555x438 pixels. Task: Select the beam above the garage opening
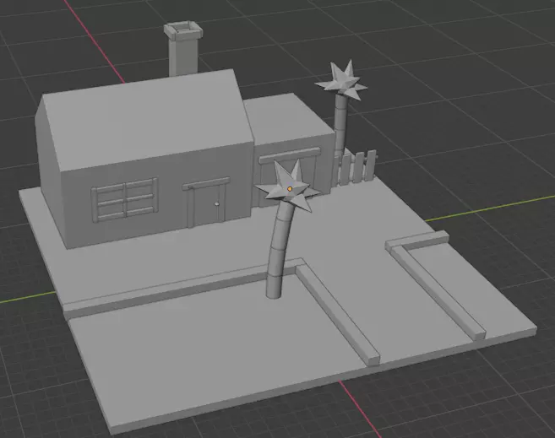(290, 154)
